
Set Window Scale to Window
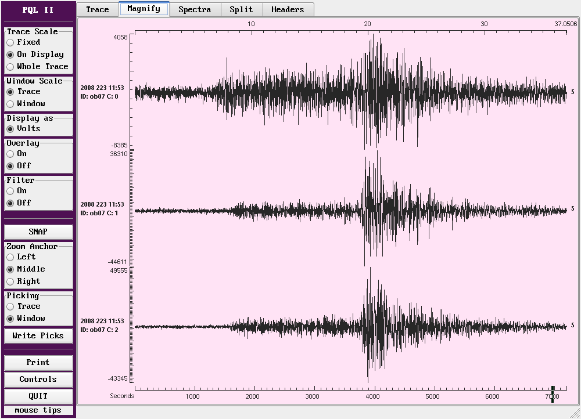pyautogui.click(x=10, y=104)
